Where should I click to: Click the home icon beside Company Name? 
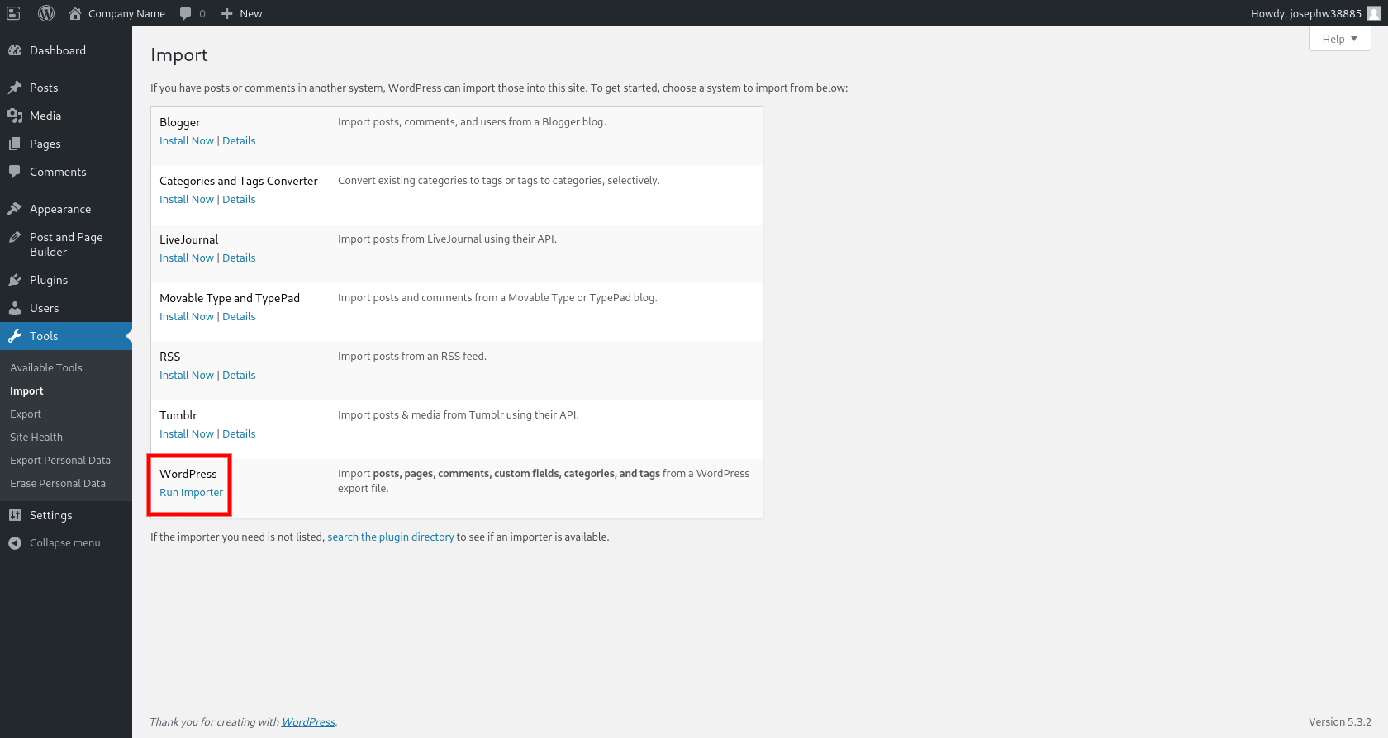pyautogui.click(x=75, y=13)
